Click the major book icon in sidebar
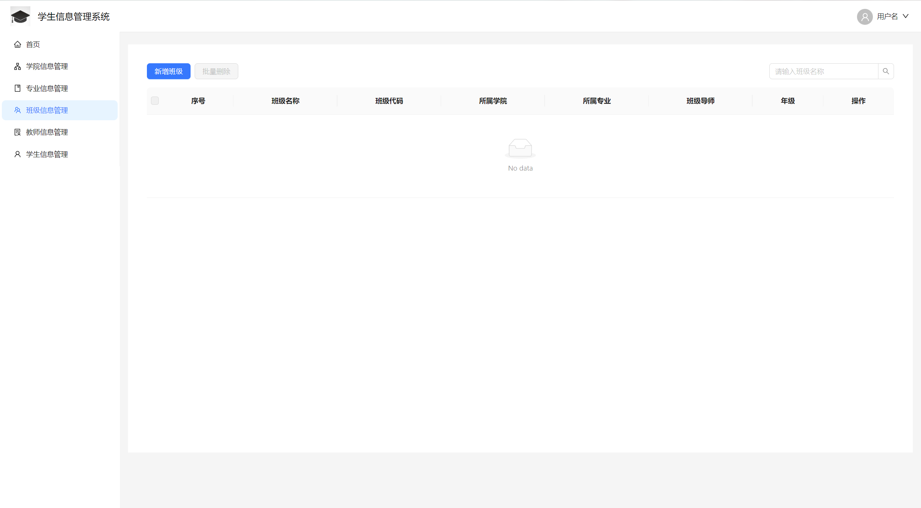This screenshot has width=921, height=508. point(17,88)
